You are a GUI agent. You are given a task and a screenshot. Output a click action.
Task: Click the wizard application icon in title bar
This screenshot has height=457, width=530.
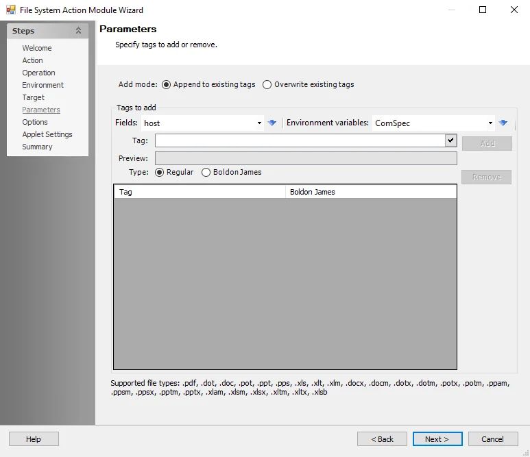11,10
